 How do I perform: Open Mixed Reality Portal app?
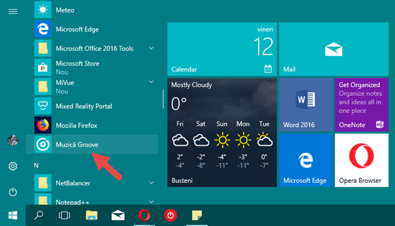pyautogui.click(x=91, y=106)
